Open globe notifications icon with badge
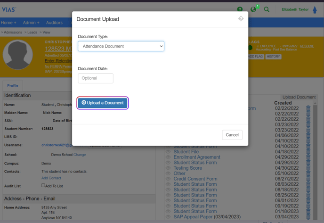The image size is (324, 223). coord(254,9)
